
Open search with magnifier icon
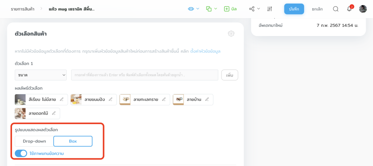point(335,9)
